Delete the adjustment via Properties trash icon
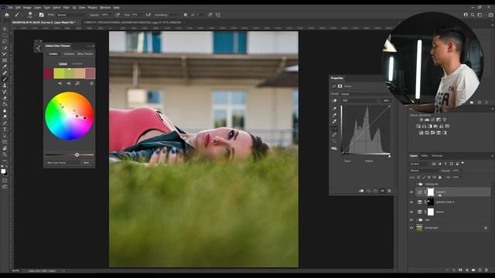The image size is (495, 278). (389, 191)
